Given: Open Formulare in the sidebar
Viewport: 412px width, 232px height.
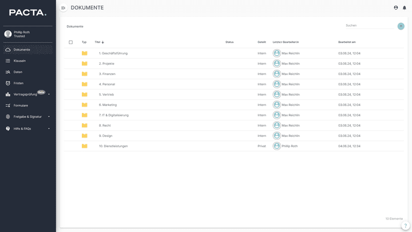Looking at the screenshot, I should [x=21, y=105].
